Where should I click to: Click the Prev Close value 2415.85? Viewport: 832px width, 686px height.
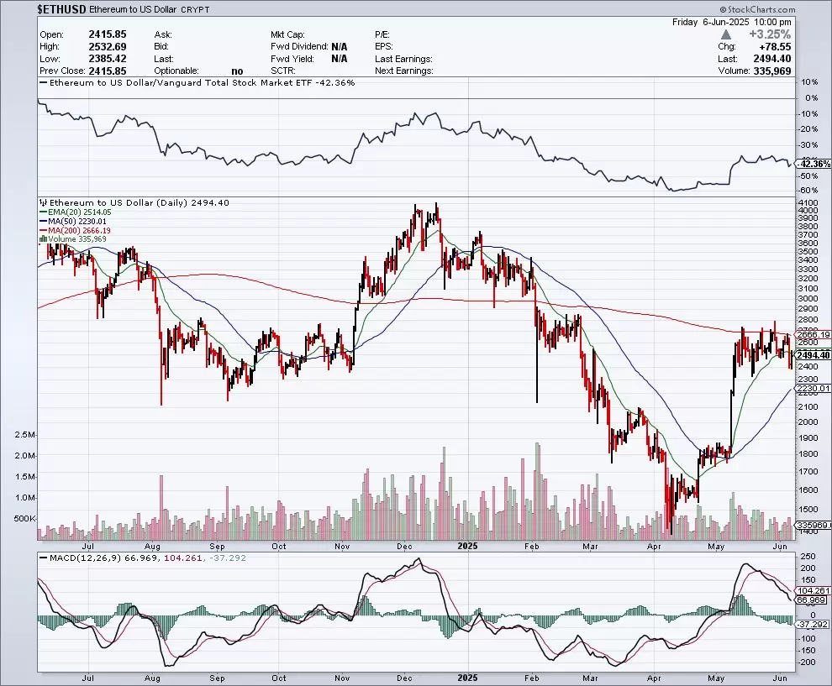coord(108,71)
